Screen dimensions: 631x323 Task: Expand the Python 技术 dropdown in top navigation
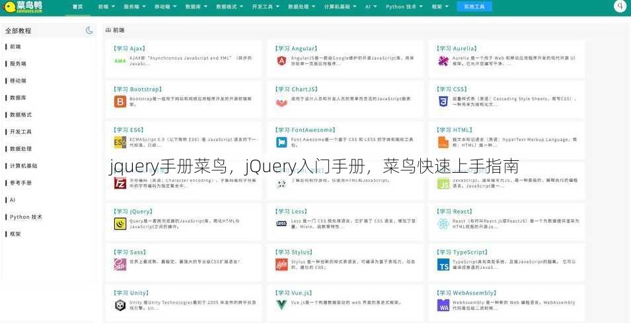click(404, 7)
